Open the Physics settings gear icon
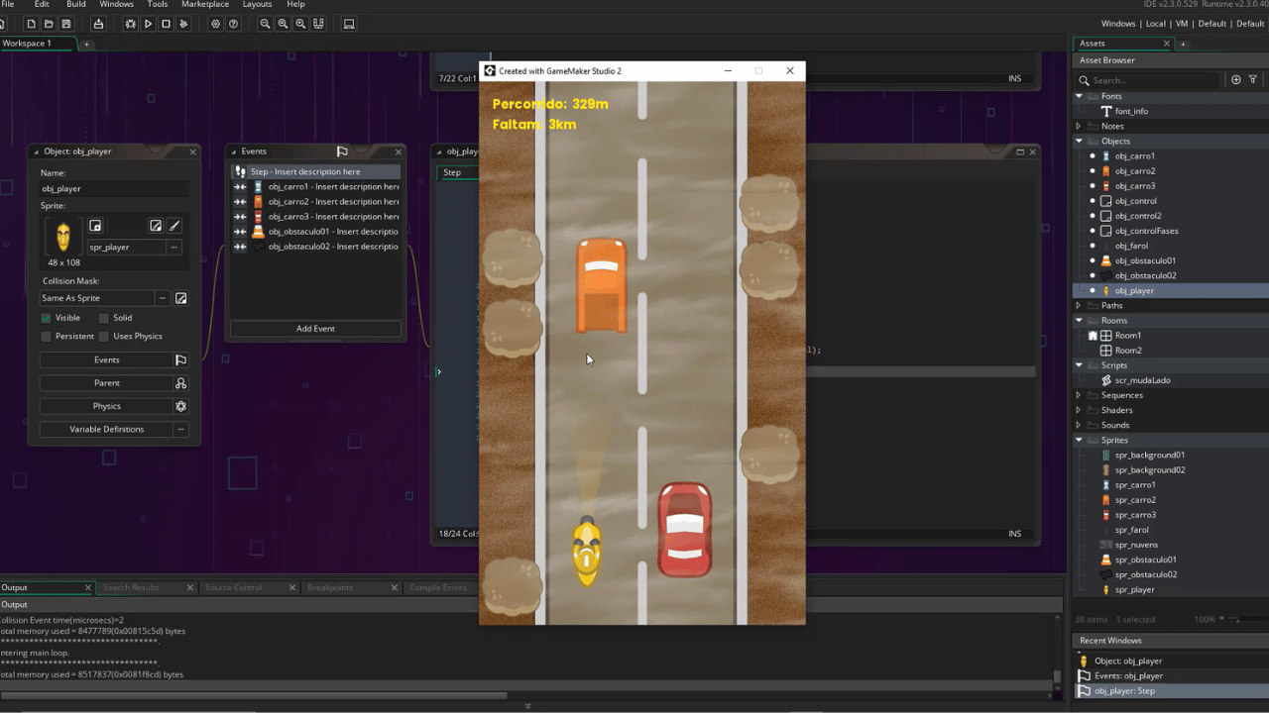This screenshot has width=1269, height=713. [180, 406]
